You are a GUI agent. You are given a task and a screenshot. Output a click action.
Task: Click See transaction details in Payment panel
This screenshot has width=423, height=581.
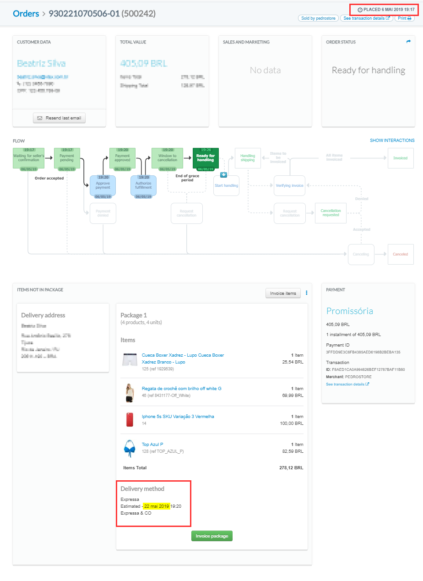point(347,384)
